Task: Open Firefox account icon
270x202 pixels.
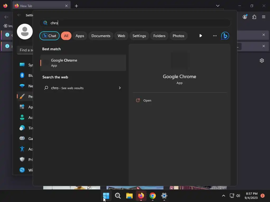Action: pos(245,17)
